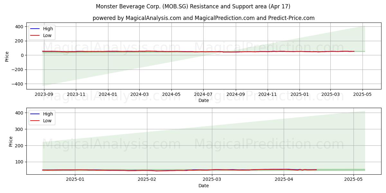Click the '2025-01' date tick on the bottom chart
The width and height of the screenshot is (386, 193).
point(75,180)
